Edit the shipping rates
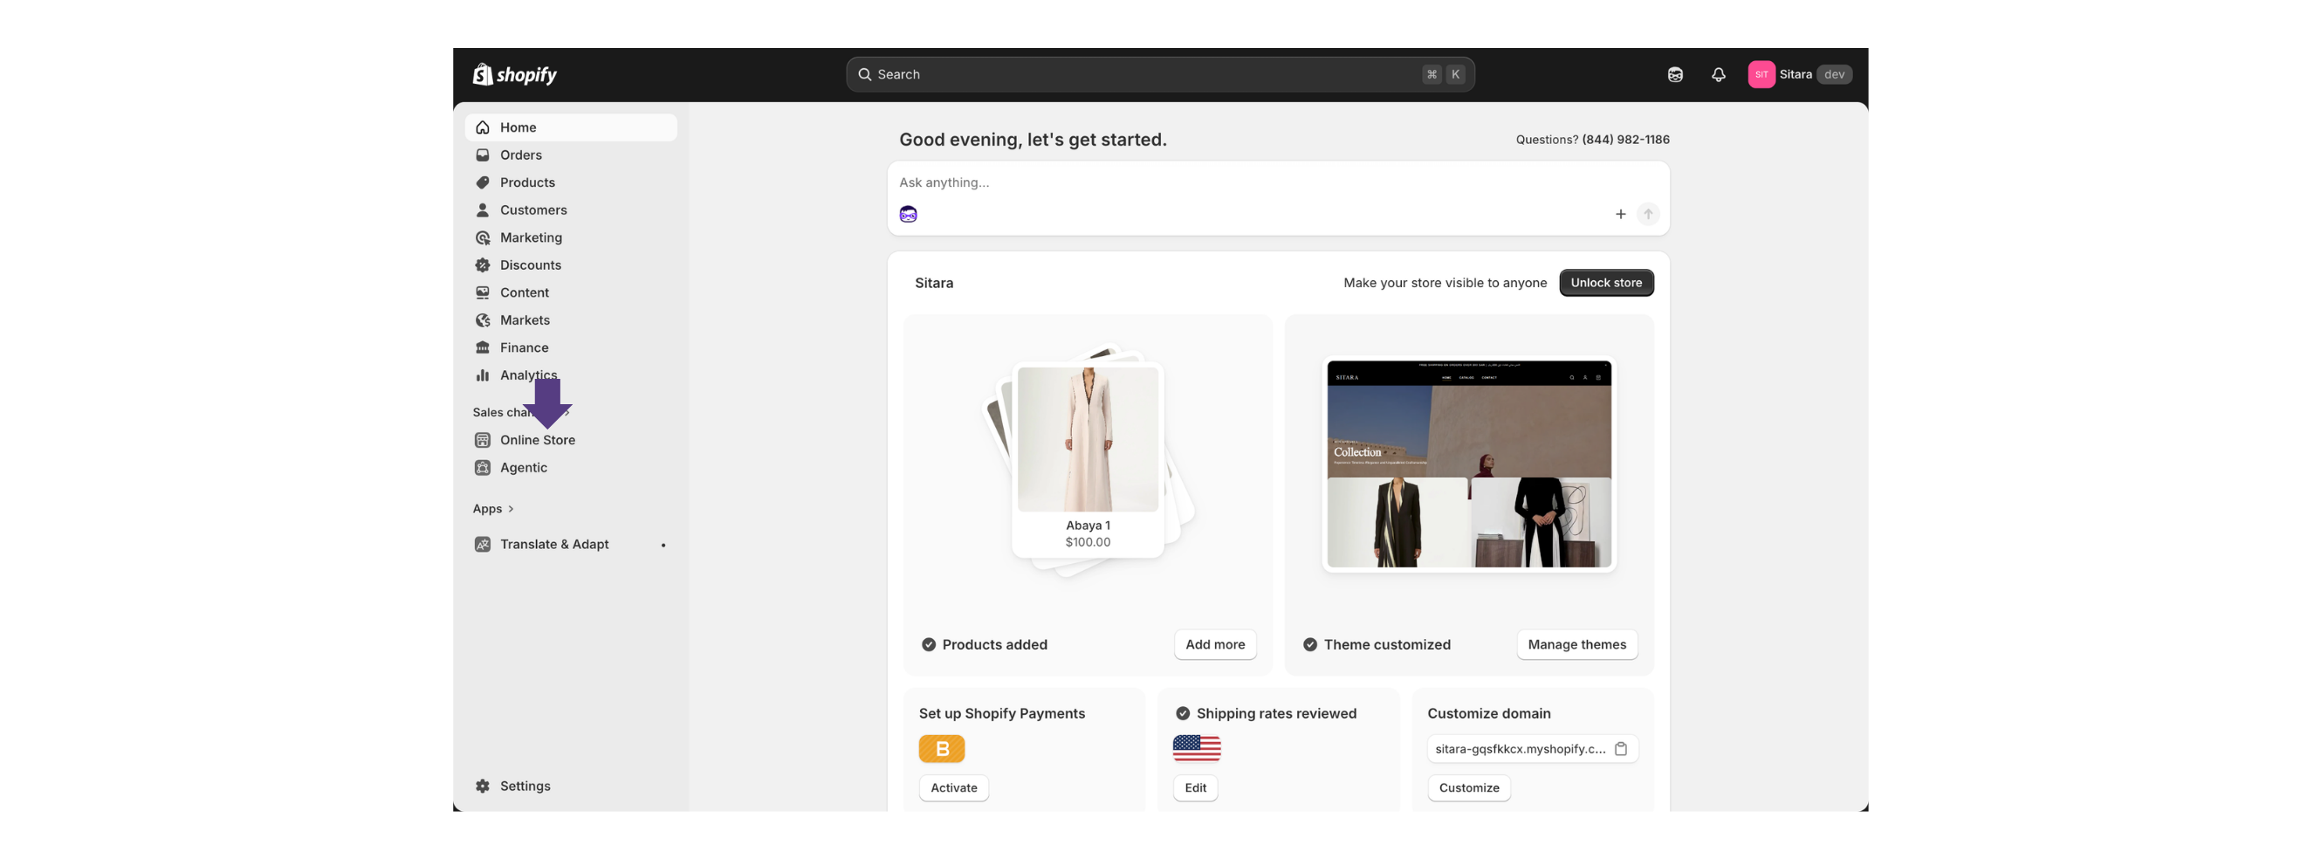The width and height of the screenshot is (2321, 859). pos(1195,787)
